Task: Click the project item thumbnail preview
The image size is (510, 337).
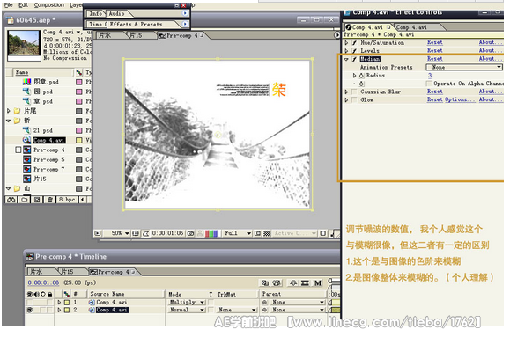Action: pos(24,43)
